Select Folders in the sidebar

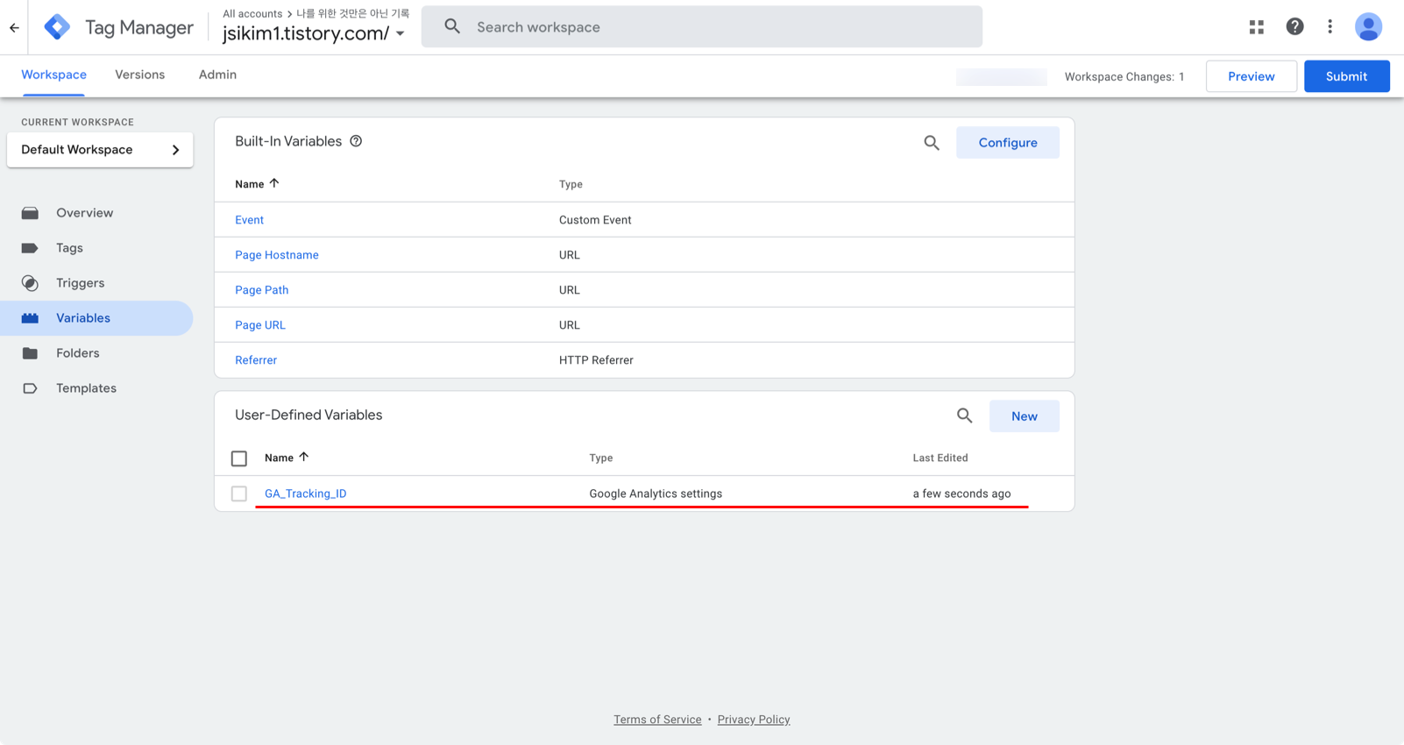click(x=77, y=353)
